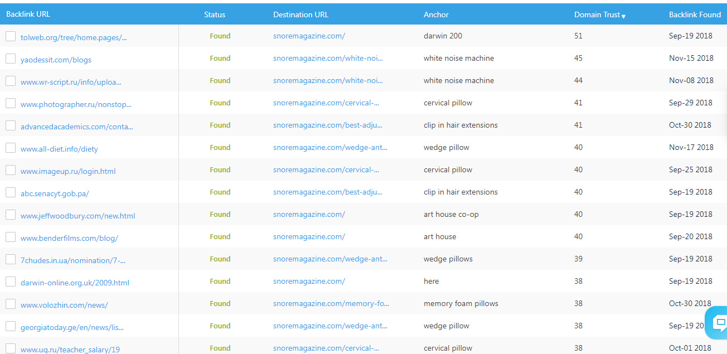Check the www.wr-script.ru row checkbox
The width and height of the screenshot is (727, 354).
click(11, 81)
